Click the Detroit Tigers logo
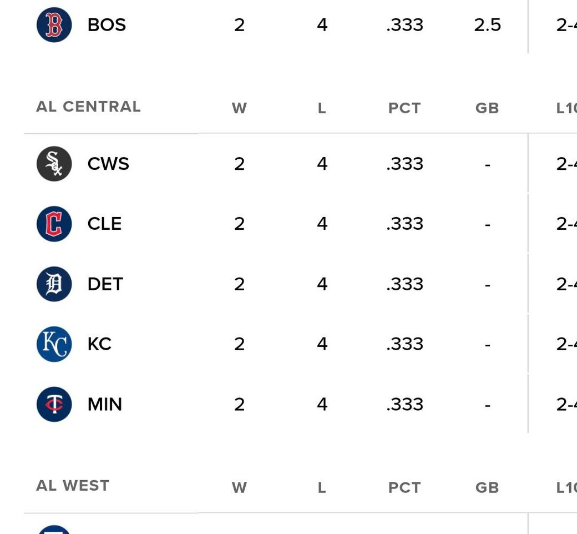This screenshot has width=577, height=534. point(54,284)
